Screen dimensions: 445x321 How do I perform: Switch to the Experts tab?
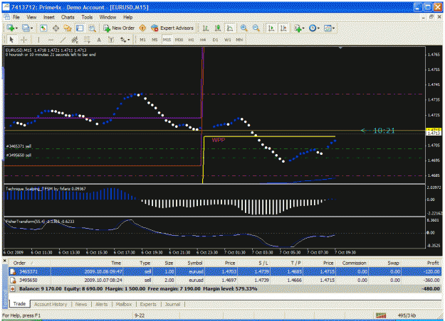click(x=148, y=304)
